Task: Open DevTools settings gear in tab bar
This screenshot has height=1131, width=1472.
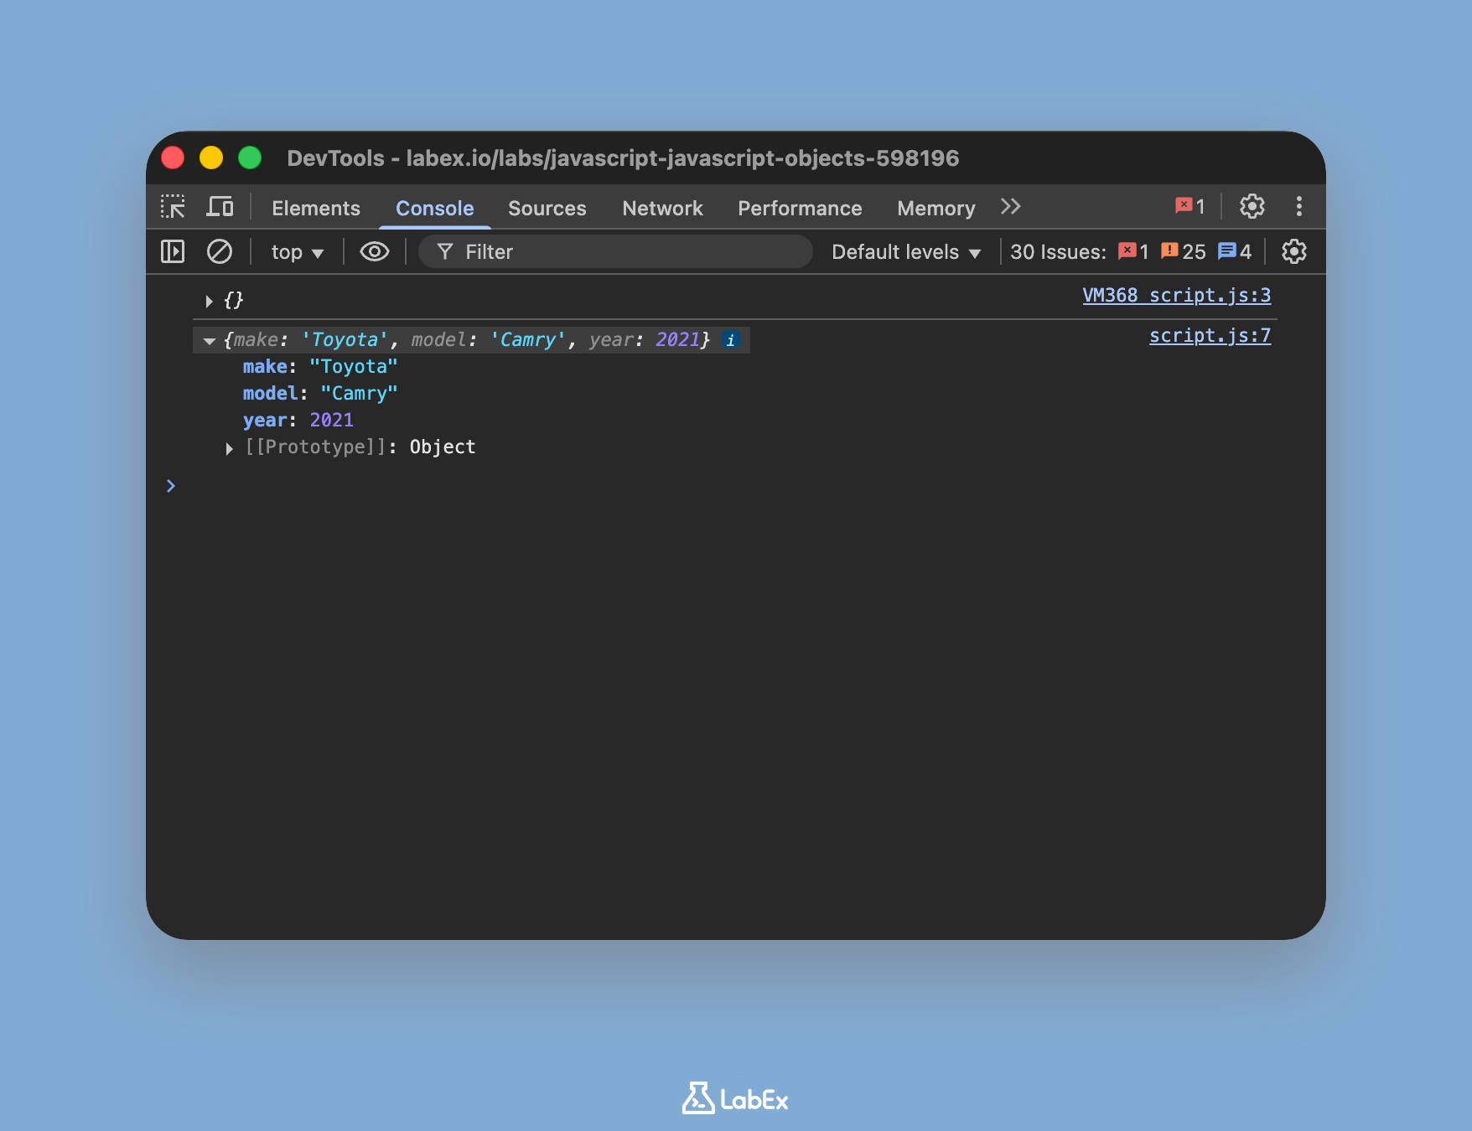Action: [1252, 207]
